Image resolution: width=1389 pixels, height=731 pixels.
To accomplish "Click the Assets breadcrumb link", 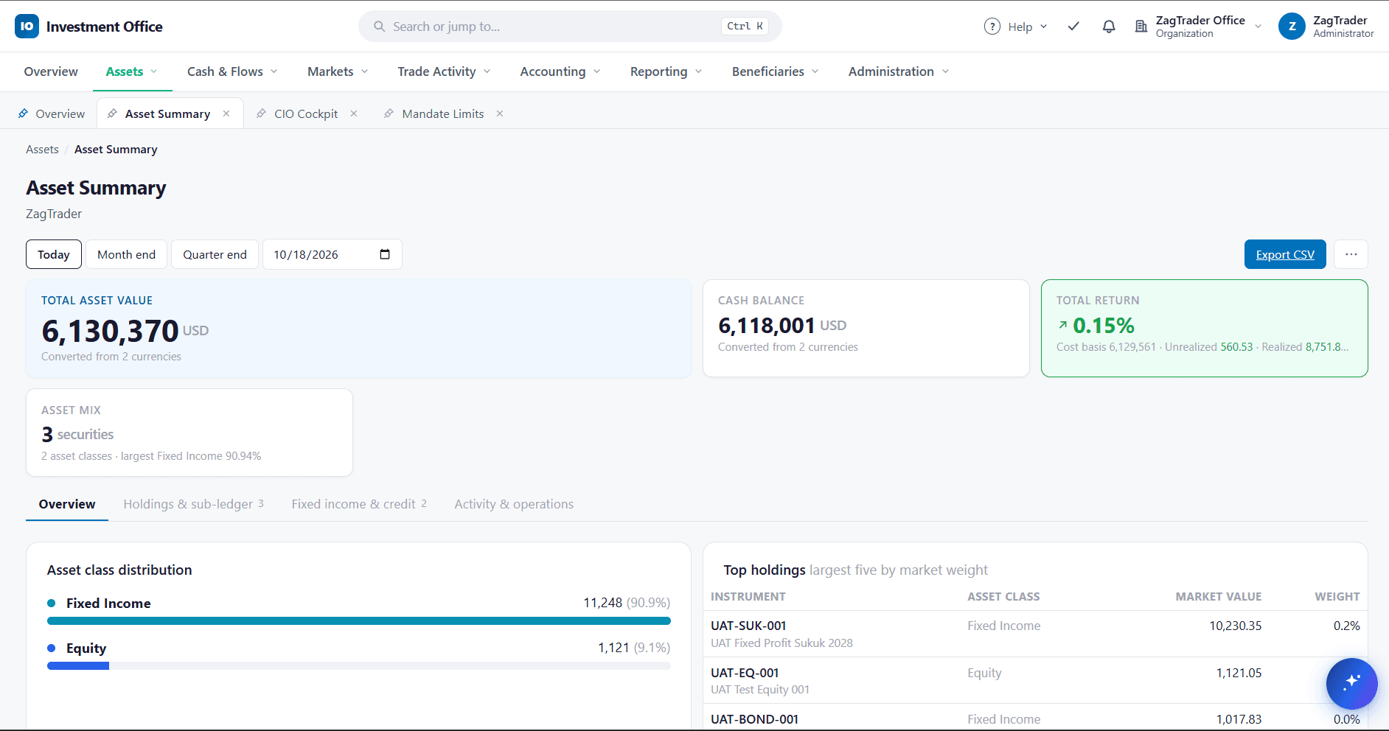I will [x=42, y=150].
